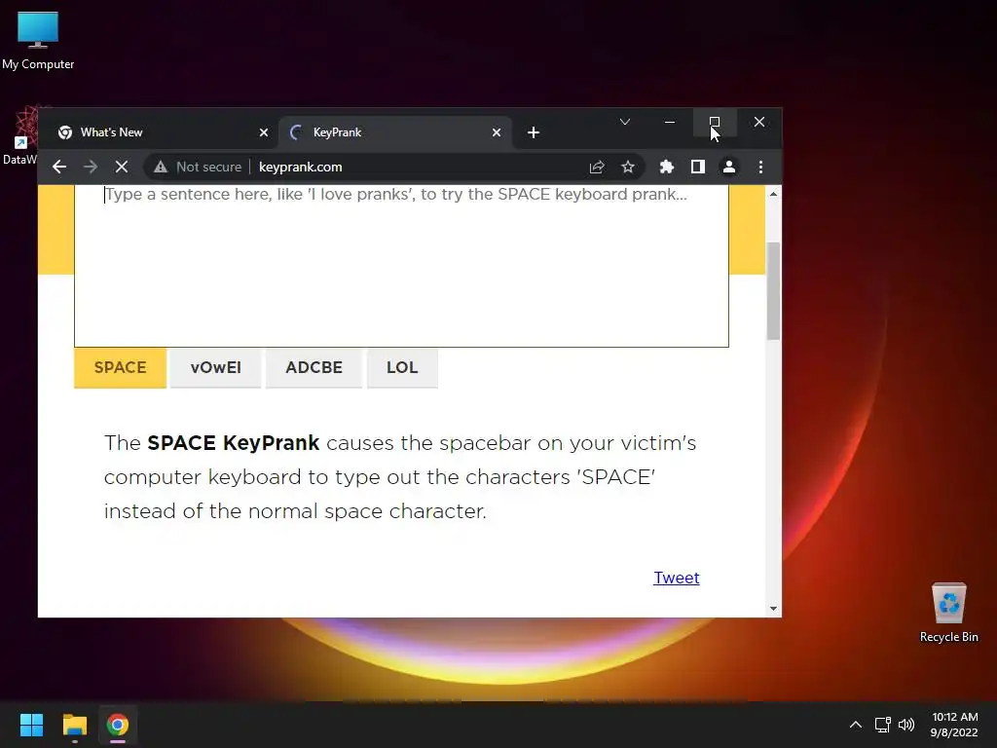Maximize the Chrome window
The height and width of the screenshot is (748, 997).
pyautogui.click(x=715, y=122)
